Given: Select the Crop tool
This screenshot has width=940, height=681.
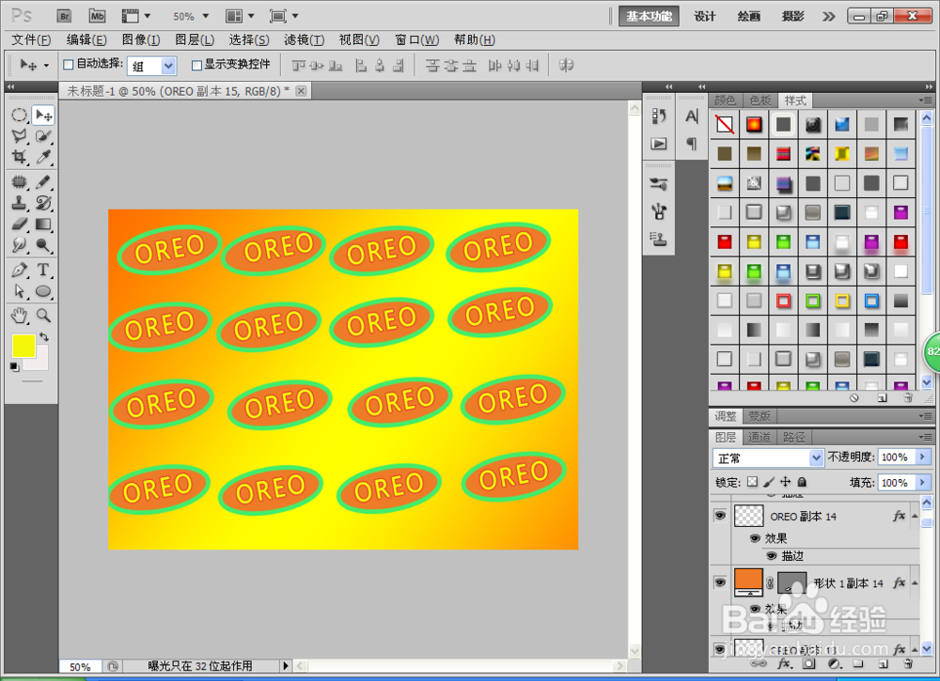Looking at the screenshot, I should 19,157.
